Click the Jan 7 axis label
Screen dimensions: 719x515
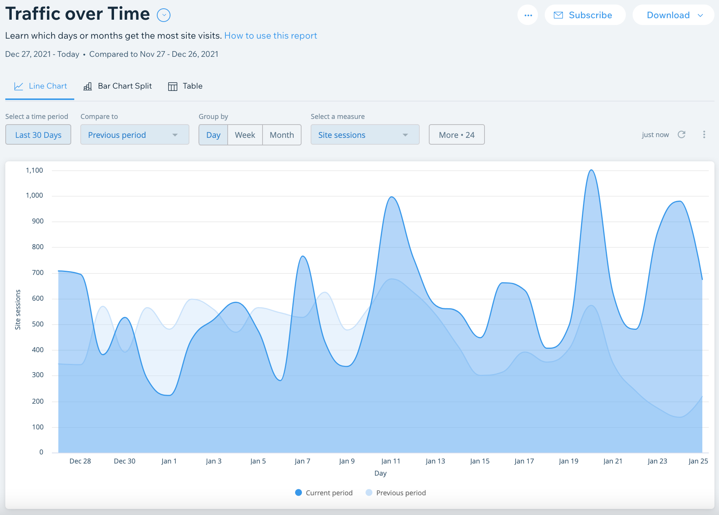[x=302, y=461]
